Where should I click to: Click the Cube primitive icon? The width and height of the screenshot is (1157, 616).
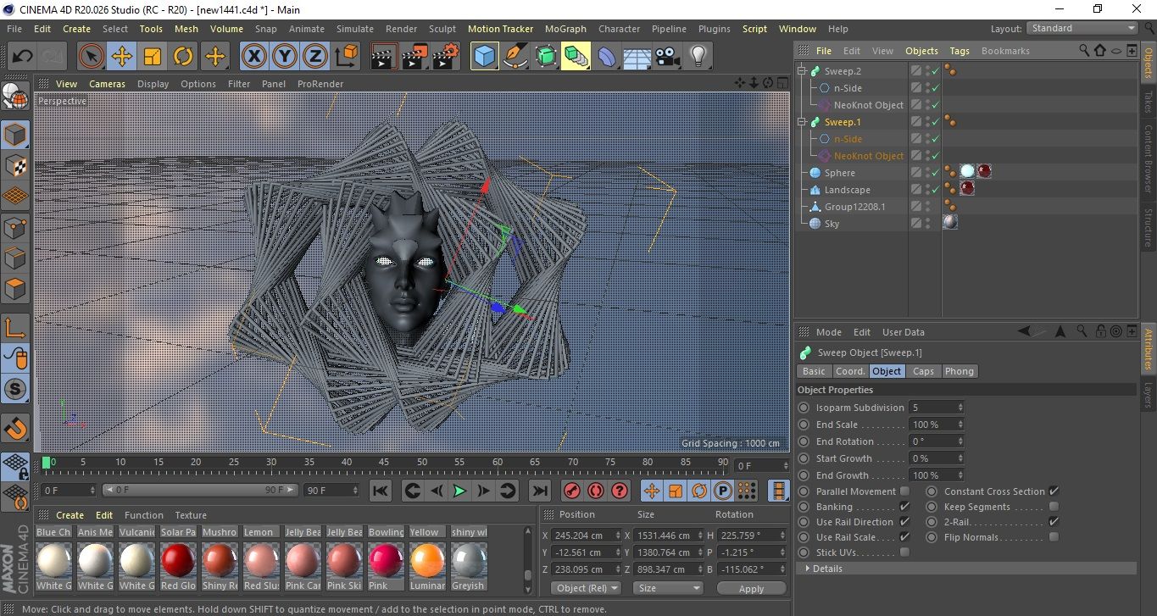(484, 57)
